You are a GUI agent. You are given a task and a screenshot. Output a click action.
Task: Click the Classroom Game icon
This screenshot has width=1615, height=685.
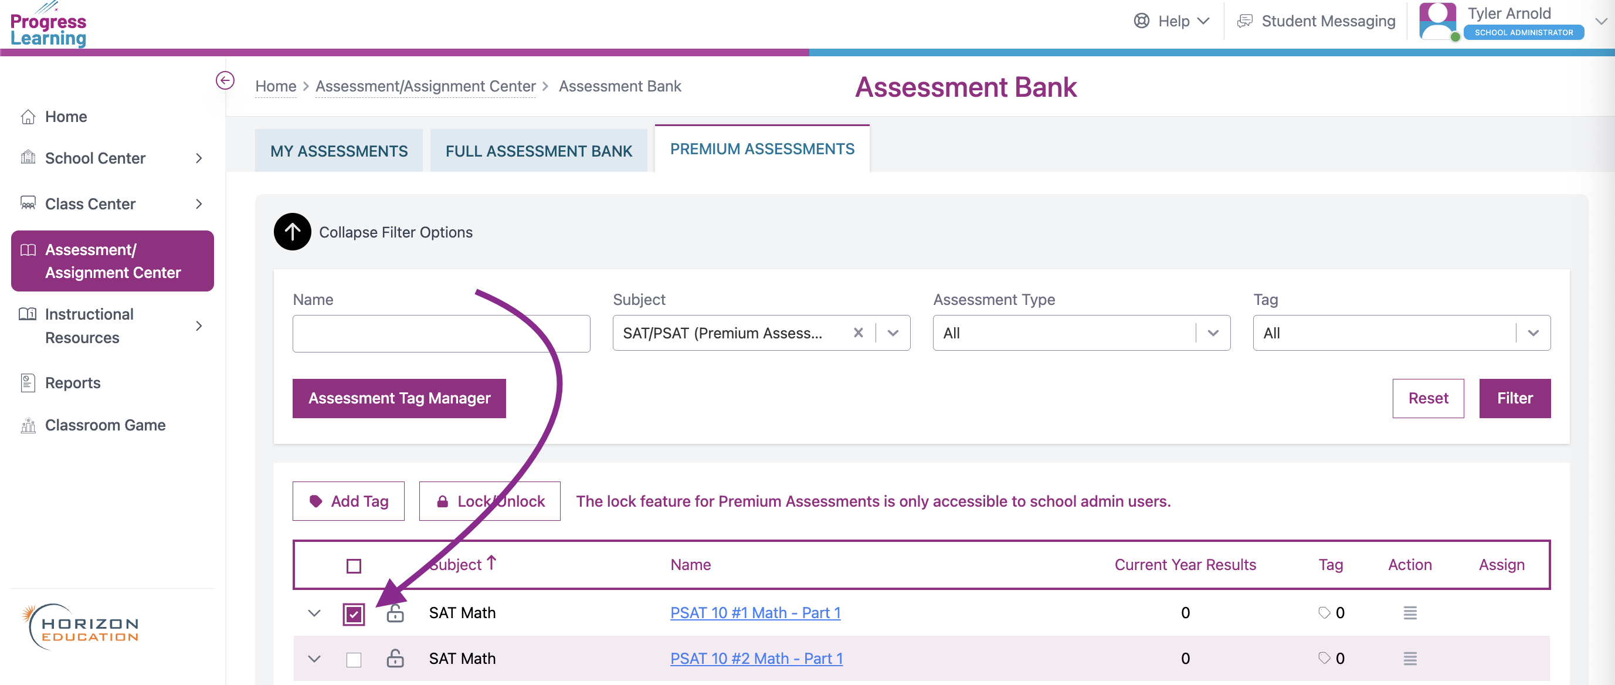coord(28,425)
